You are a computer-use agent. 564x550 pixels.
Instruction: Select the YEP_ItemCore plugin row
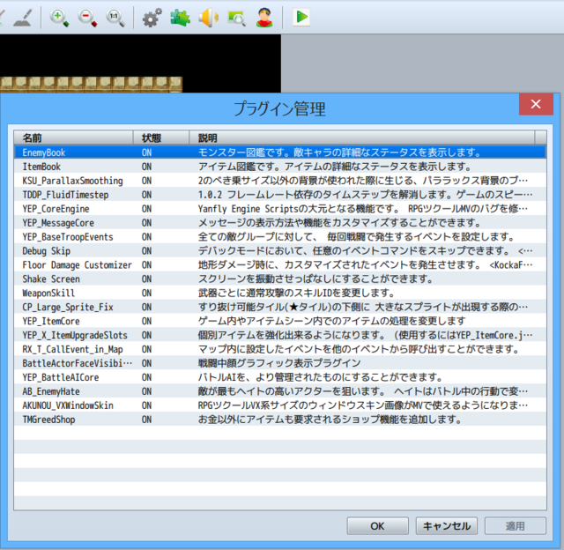coord(280,321)
